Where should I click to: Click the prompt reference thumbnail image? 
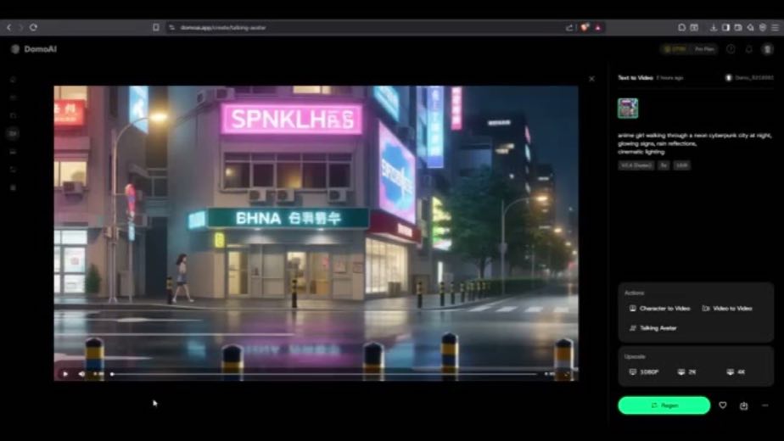(x=628, y=108)
